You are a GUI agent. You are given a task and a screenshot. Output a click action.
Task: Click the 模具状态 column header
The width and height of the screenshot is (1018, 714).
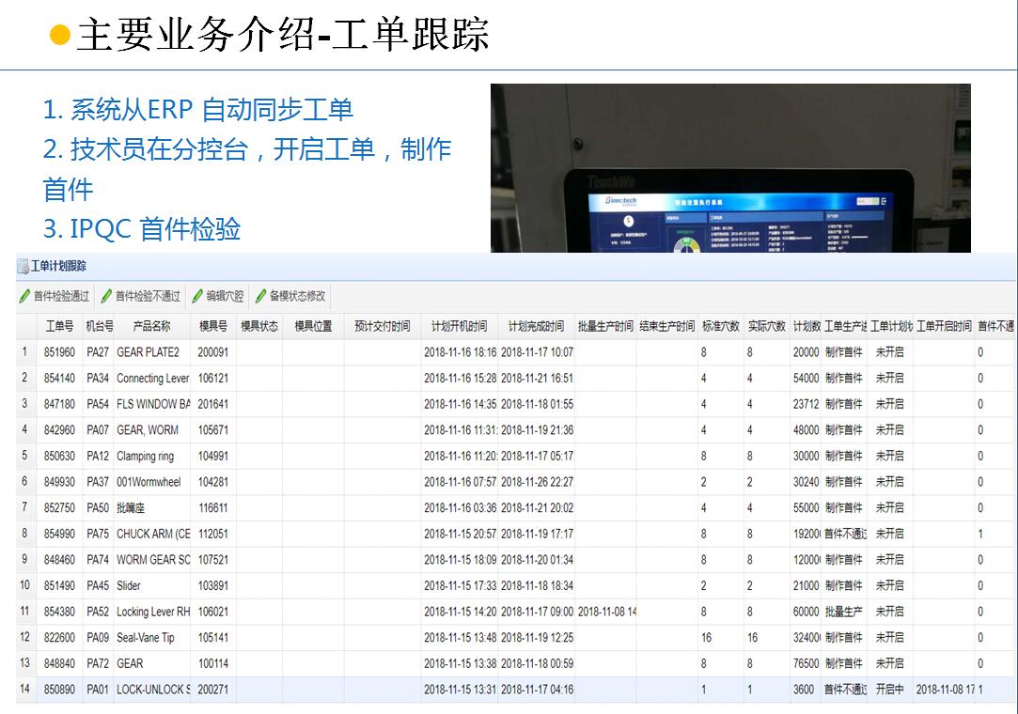click(x=259, y=327)
